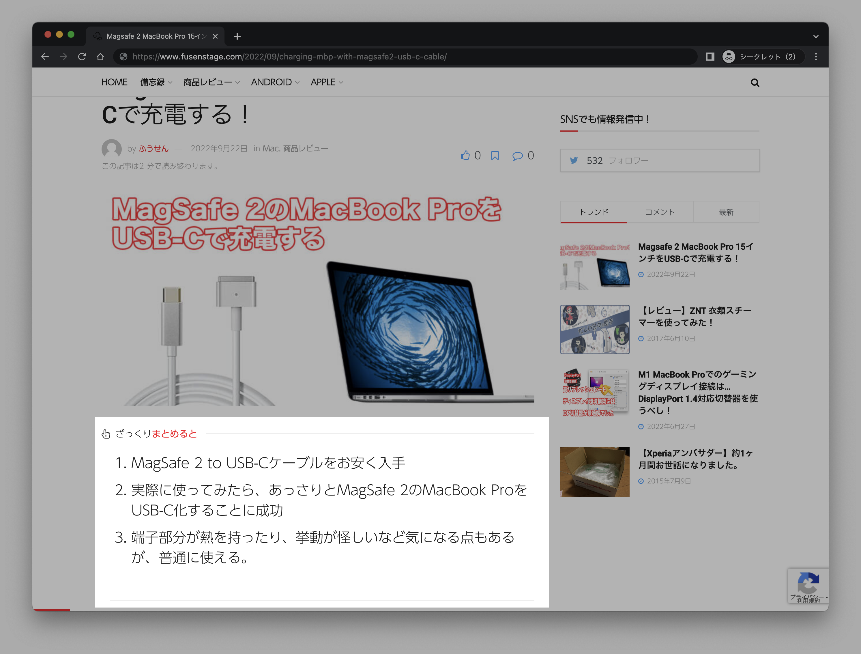Viewport: 861px width, 654px height.
Task: Expand the 商品レビュー menu
Action: tap(211, 82)
